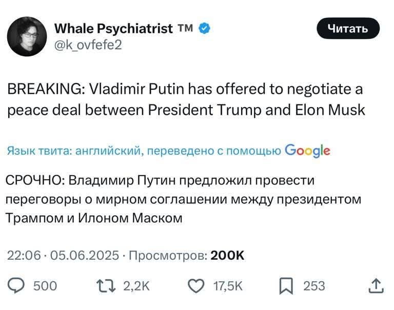394x310 pixels.
Task: Open the share arrow icon
Action: click(376, 285)
